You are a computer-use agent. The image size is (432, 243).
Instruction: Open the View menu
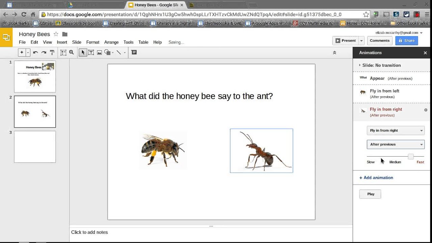tap(47, 42)
